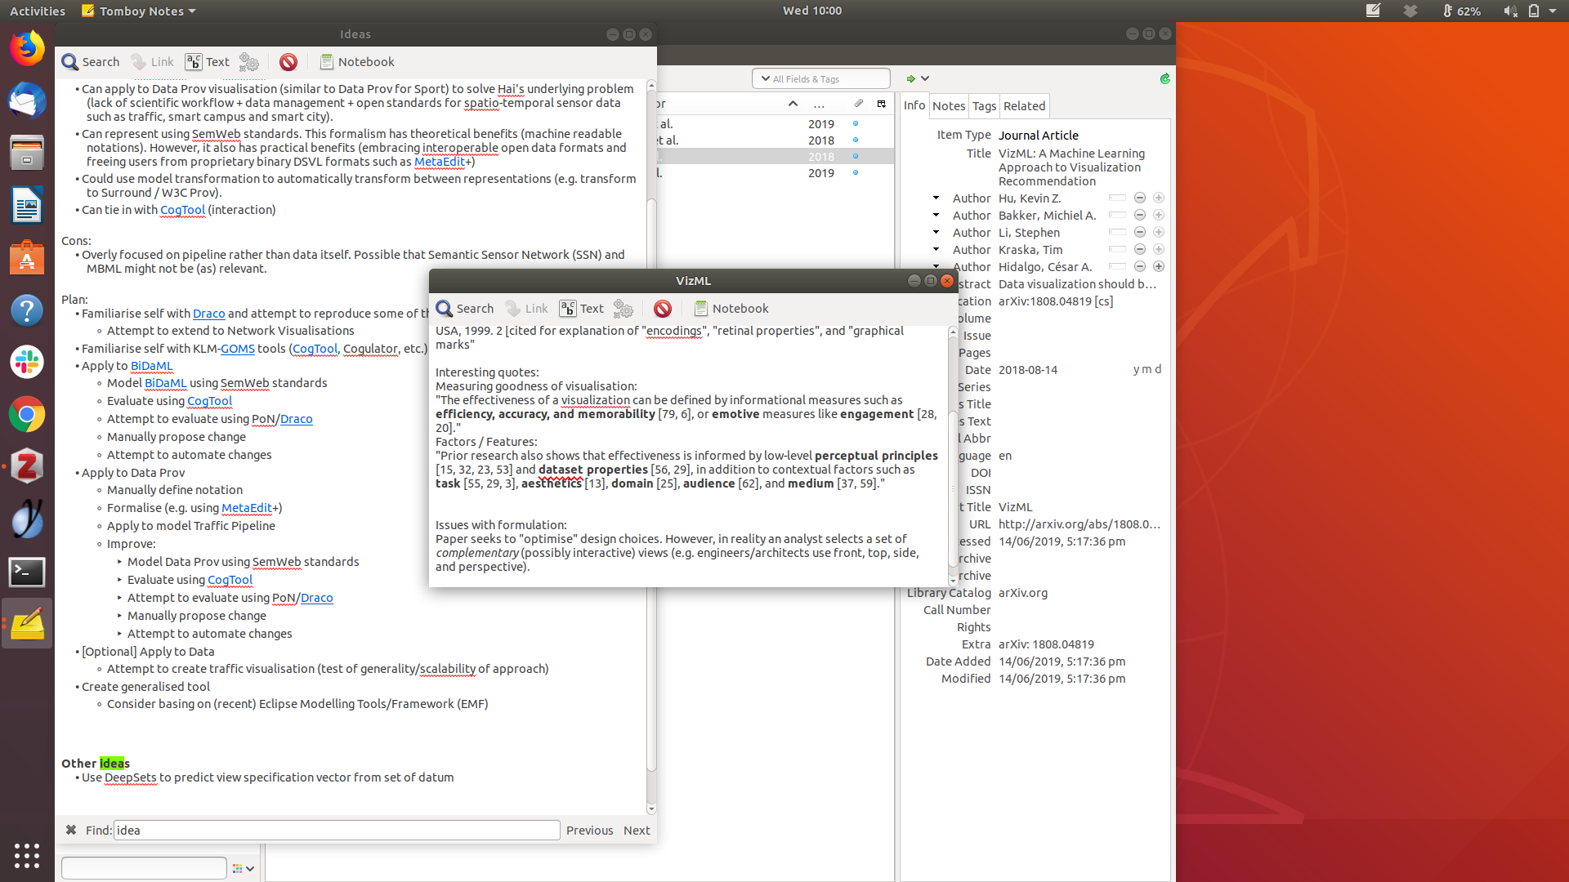Open the Text formatting menu in VizML note
The image size is (1569, 882).
point(581,309)
